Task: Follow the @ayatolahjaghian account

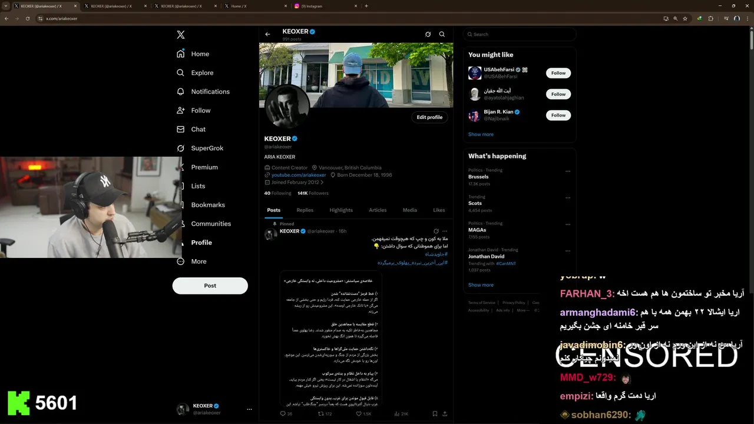Action: tap(558, 94)
